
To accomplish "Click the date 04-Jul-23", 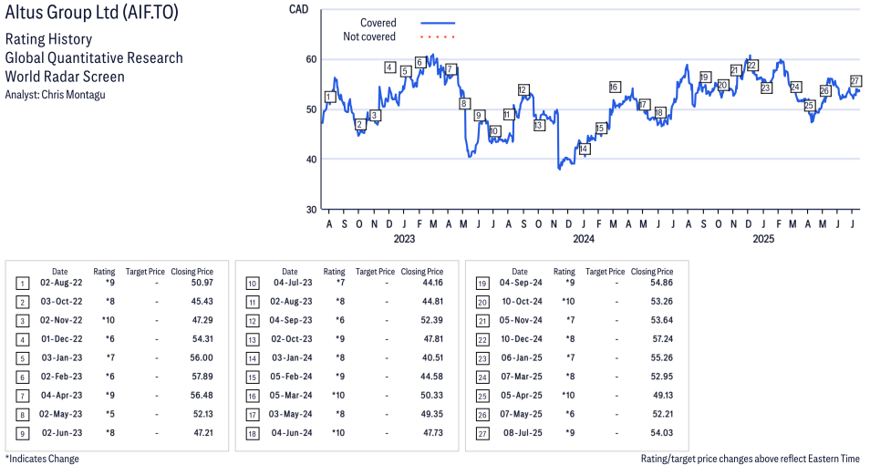I will tap(293, 283).
